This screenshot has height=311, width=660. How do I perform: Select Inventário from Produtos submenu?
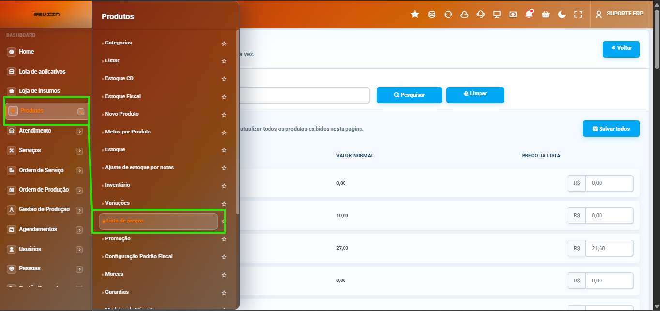pos(118,185)
